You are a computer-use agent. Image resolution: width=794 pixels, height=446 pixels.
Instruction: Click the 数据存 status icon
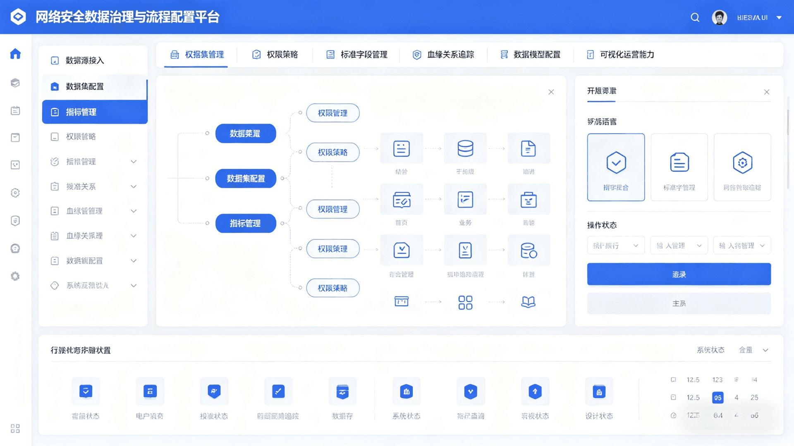(342, 391)
